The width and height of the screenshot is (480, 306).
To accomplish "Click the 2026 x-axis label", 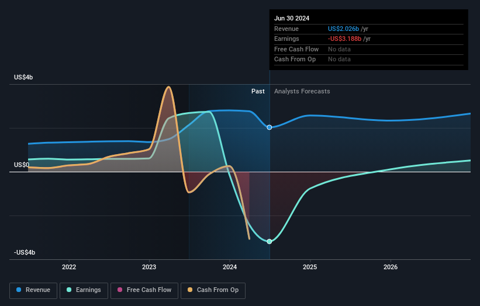I will pyautogui.click(x=391, y=267).
